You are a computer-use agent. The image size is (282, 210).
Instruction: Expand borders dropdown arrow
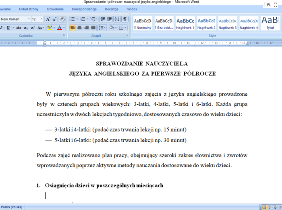(126, 28)
